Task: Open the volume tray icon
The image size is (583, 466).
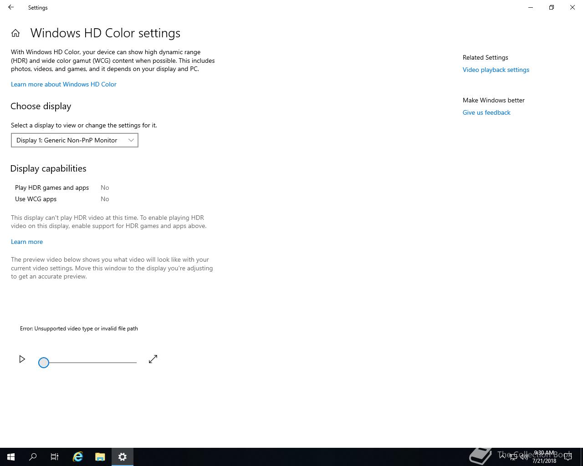Action: click(x=524, y=457)
